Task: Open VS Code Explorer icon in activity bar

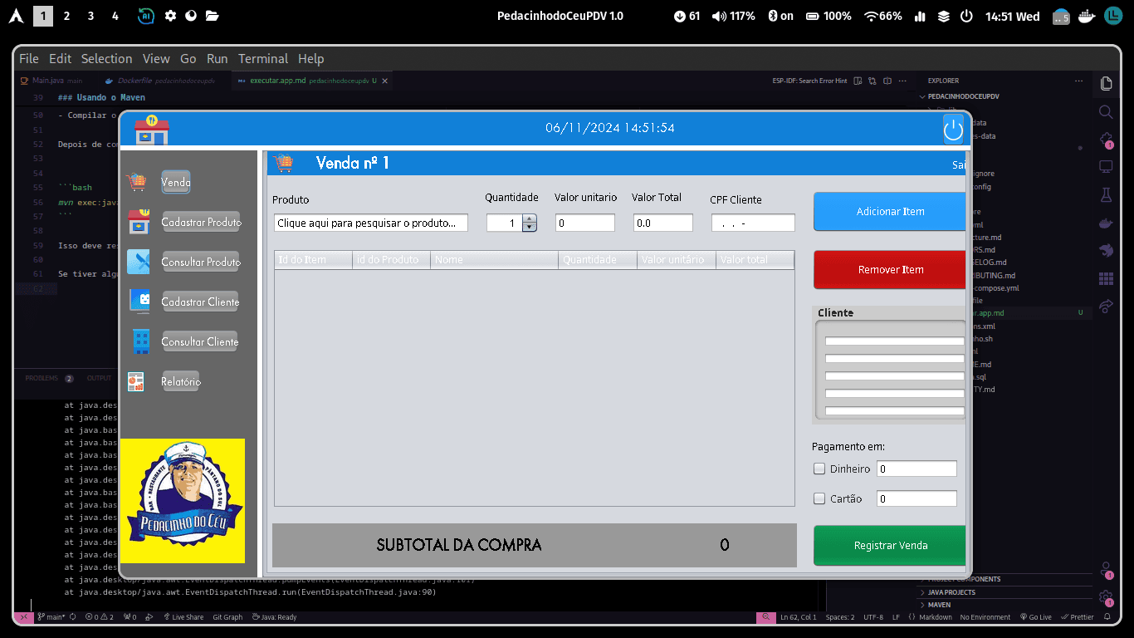Action: pos(1106,83)
